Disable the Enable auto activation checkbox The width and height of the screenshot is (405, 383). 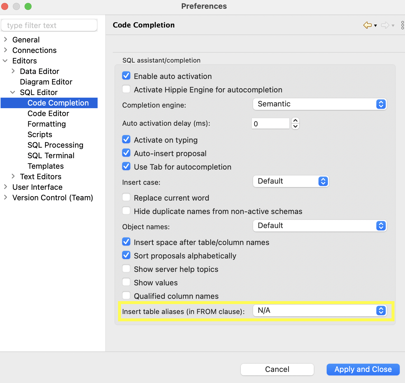[126, 76]
